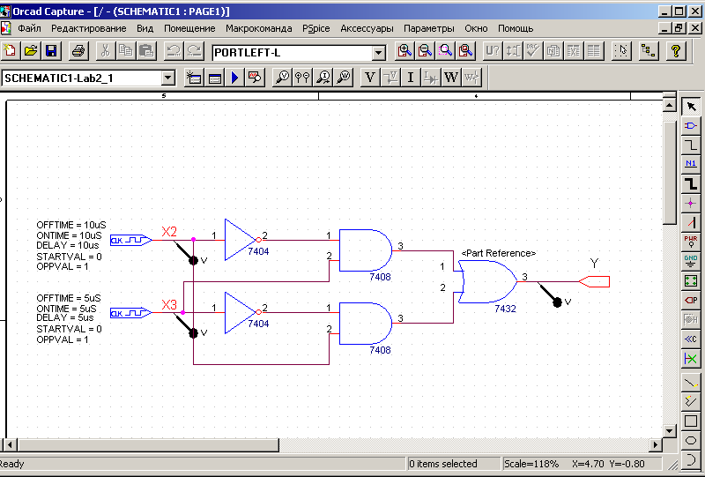Print the schematic page
705x477 pixels.
[79, 51]
